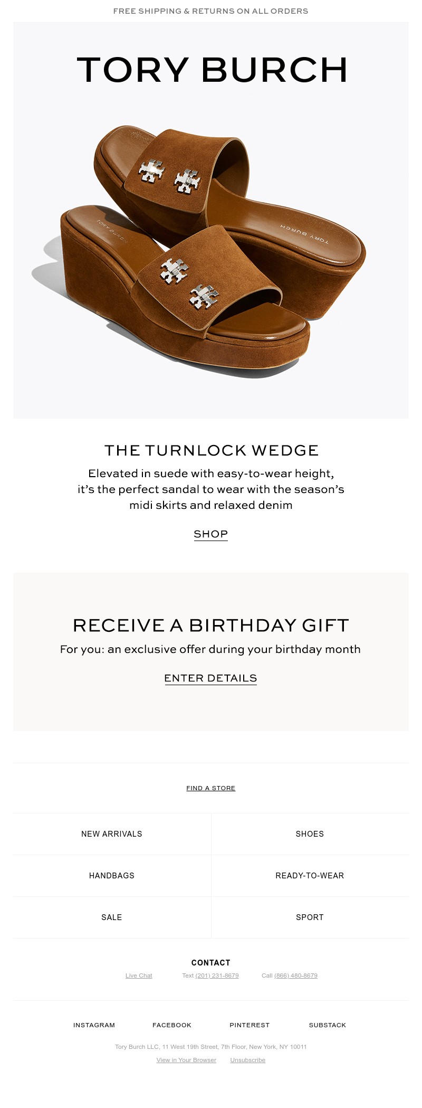Browse the SHOES category
Image resolution: width=422 pixels, height=1108 pixels.
[310, 834]
